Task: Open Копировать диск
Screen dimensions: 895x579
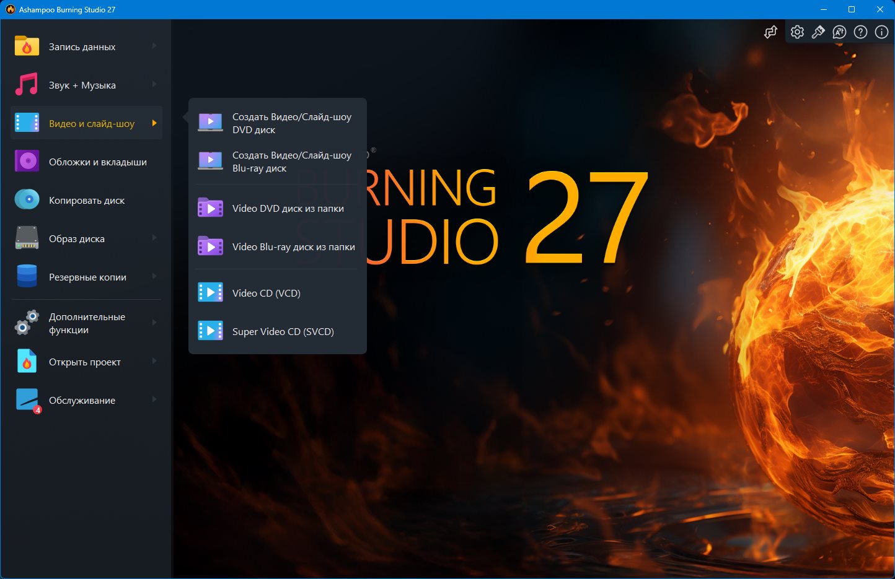Action: tap(87, 201)
